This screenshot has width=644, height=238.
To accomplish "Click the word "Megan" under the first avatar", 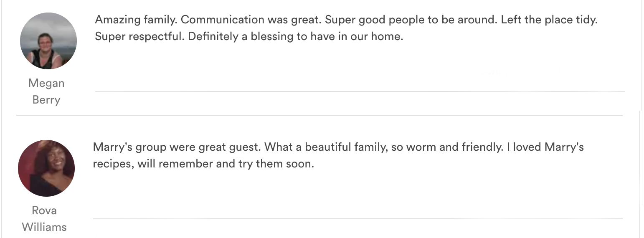I will [46, 83].
